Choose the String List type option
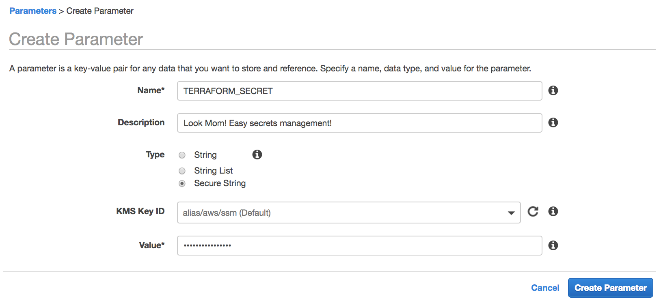 point(182,171)
